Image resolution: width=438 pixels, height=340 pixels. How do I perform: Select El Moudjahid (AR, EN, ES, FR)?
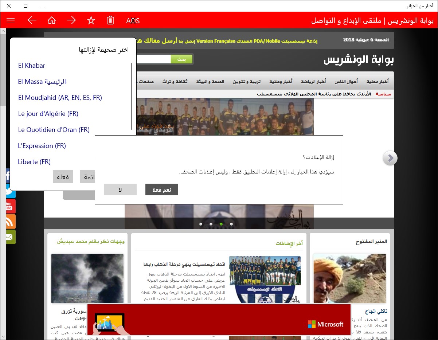pos(60,98)
